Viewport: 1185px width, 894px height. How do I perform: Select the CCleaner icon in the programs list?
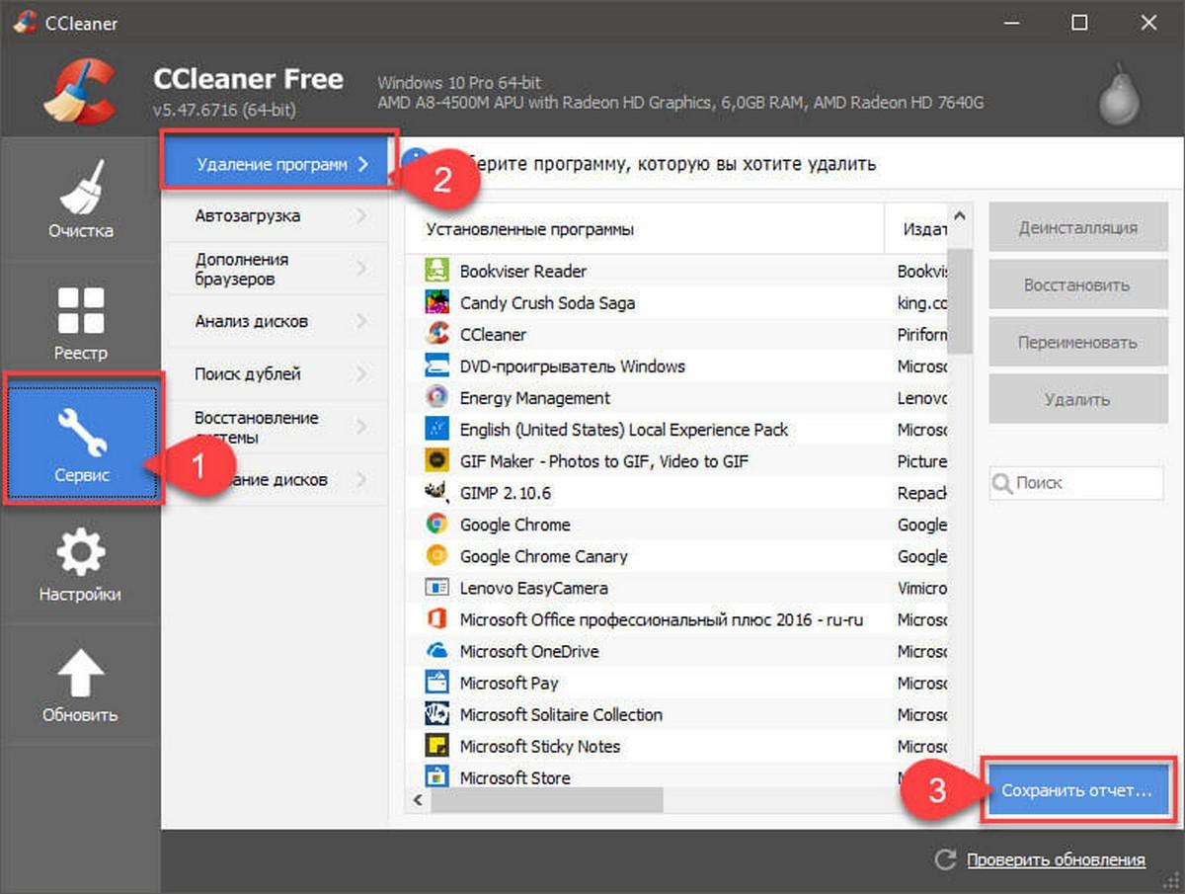tap(436, 334)
